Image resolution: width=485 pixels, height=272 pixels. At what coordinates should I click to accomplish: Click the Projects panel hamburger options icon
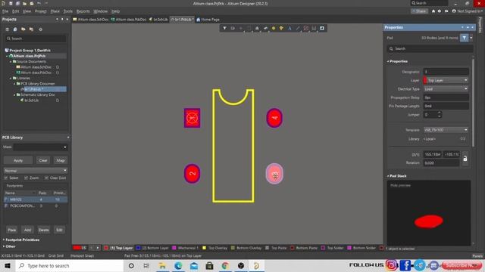pos(7,29)
